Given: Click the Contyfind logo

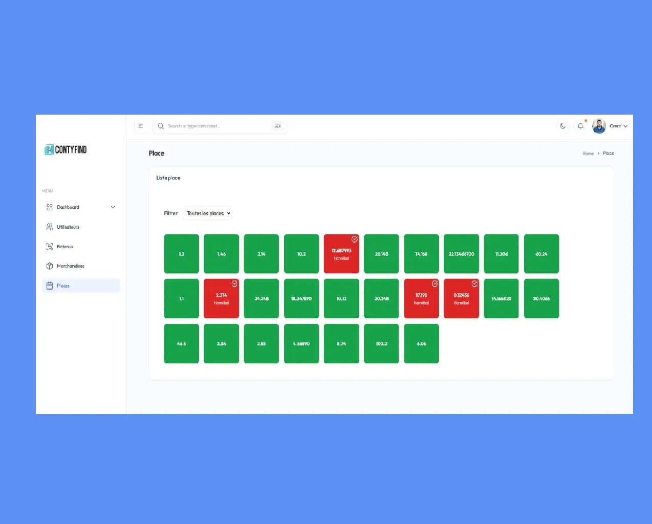Looking at the screenshot, I should point(66,150).
